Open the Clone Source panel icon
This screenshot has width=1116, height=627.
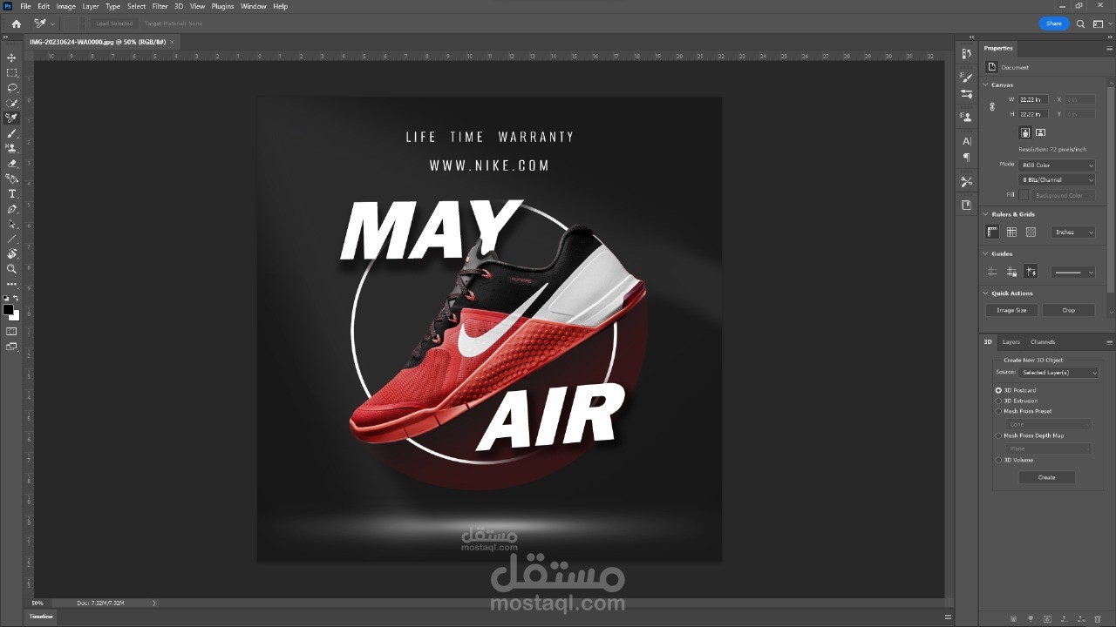coord(966,117)
